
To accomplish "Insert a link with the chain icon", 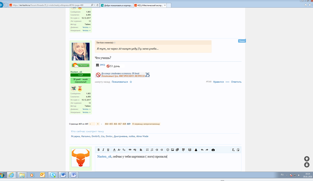I will (130, 150).
